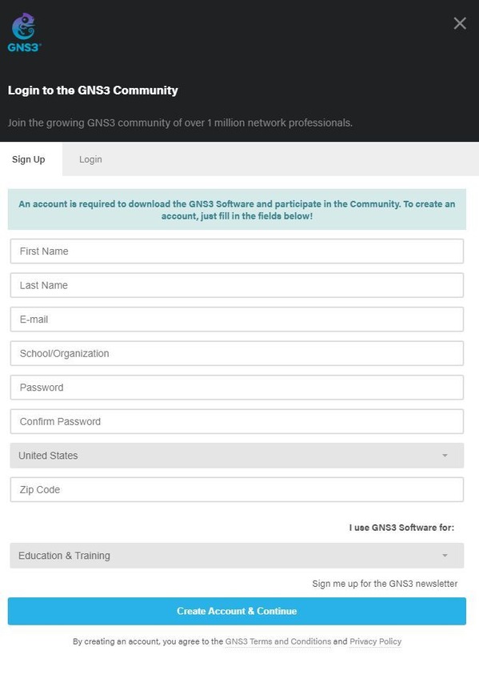This screenshot has width=479, height=679.
Task: Toggle the GNS3 newsletter sign-up option
Action: [385, 584]
